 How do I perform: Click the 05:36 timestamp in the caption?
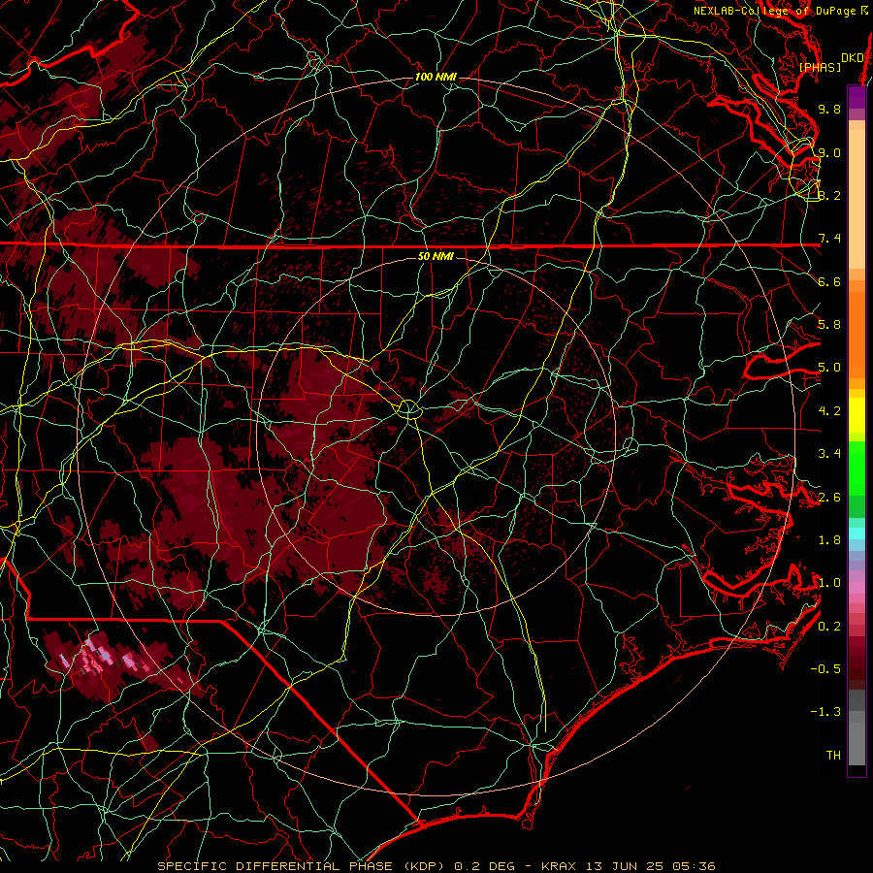[x=694, y=866]
